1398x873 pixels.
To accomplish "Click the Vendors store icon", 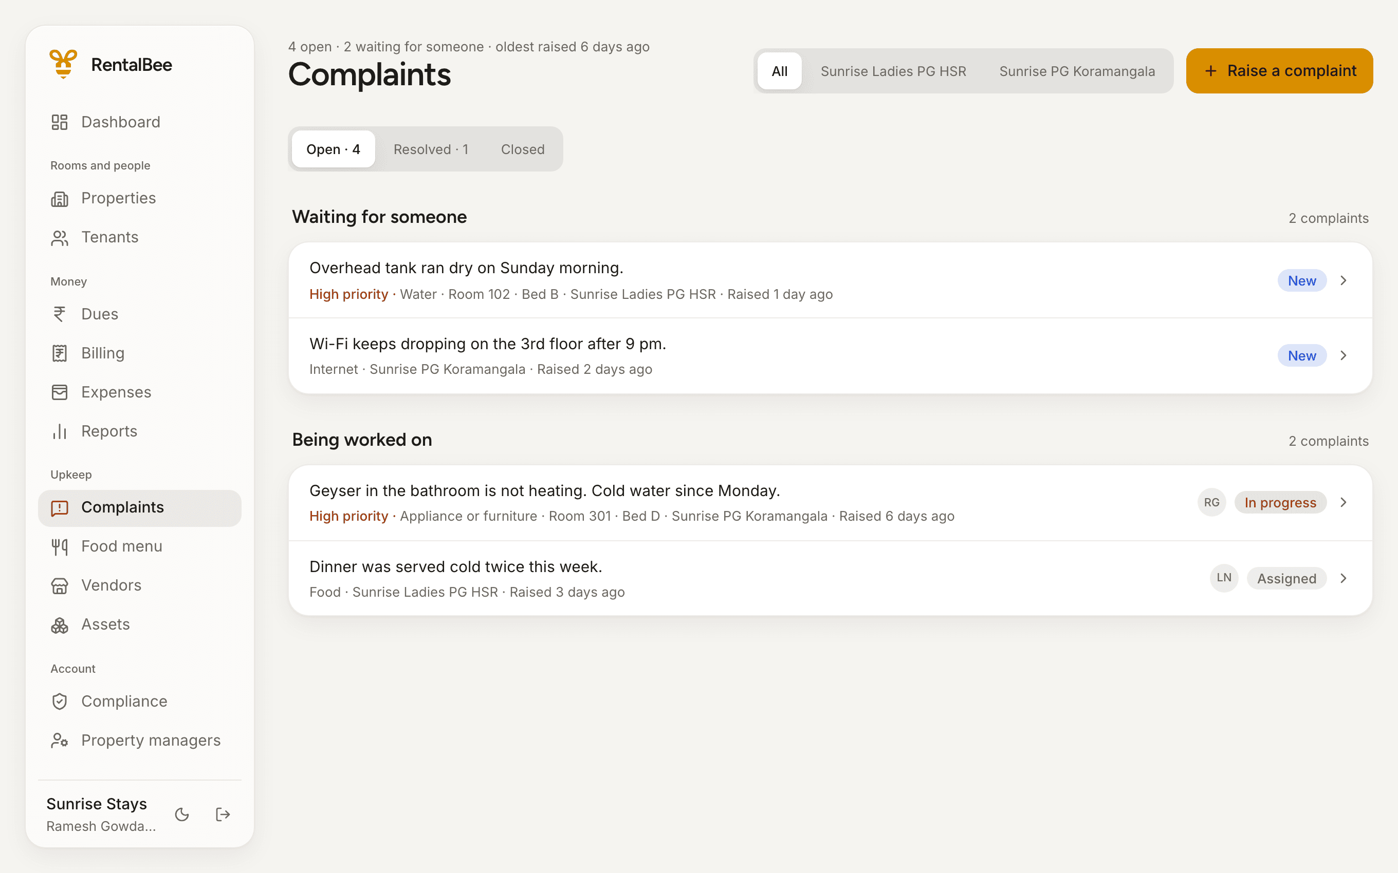I will 60,586.
